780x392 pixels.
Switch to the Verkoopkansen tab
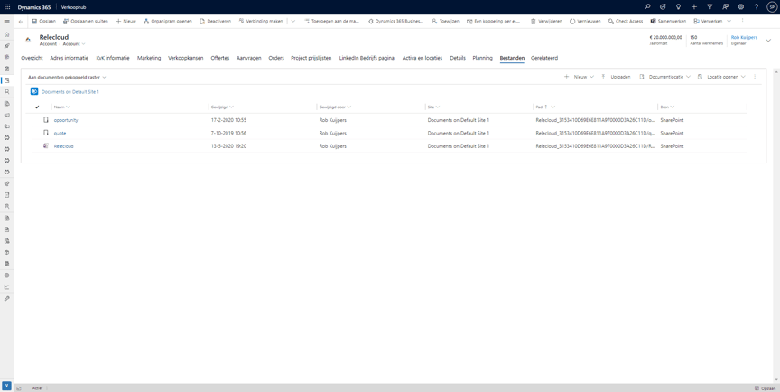(186, 58)
